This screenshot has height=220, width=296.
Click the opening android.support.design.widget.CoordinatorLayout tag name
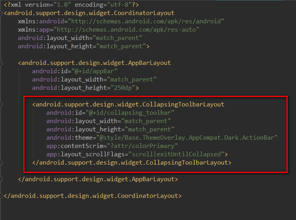tap(91, 13)
